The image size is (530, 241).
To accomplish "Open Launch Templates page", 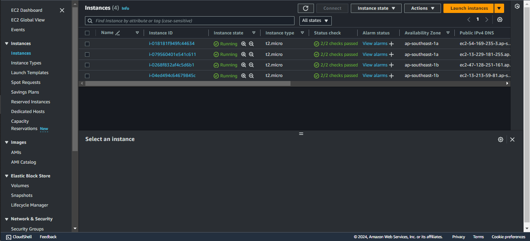I will pyautogui.click(x=30, y=73).
